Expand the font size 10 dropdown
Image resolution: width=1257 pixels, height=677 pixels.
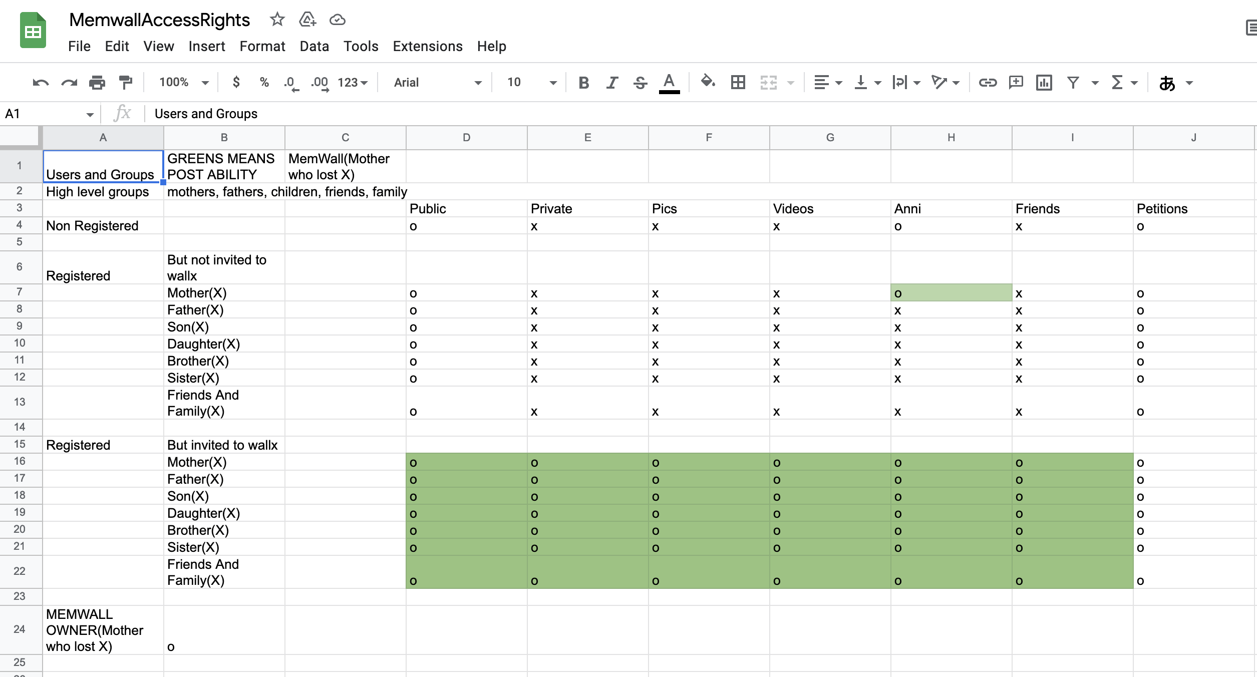click(x=531, y=83)
